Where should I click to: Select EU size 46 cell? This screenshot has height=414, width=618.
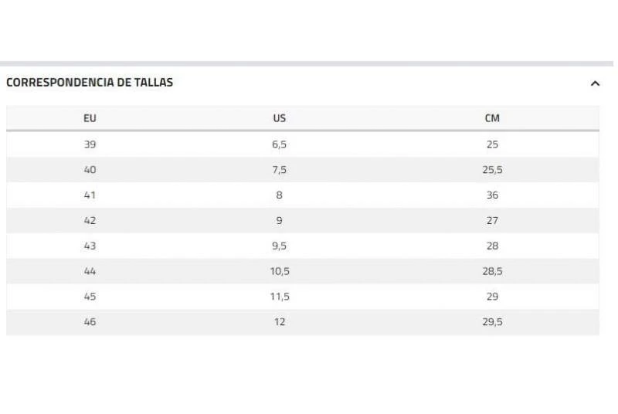(90, 322)
